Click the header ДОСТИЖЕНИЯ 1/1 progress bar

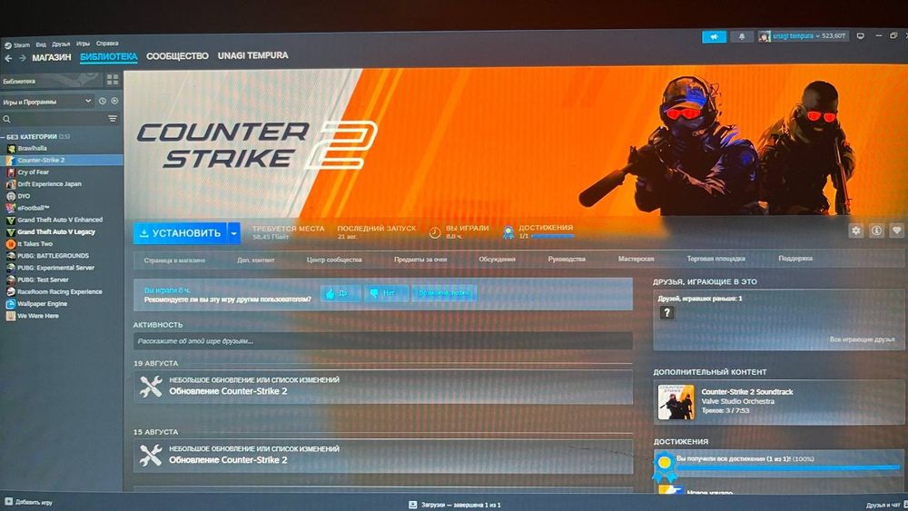click(x=552, y=236)
